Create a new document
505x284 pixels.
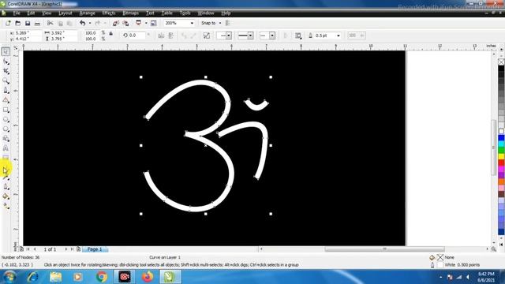pyautogui.click(x=8, y=23)
